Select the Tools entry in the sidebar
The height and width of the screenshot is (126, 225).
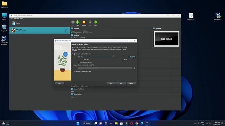click(40, 23)
